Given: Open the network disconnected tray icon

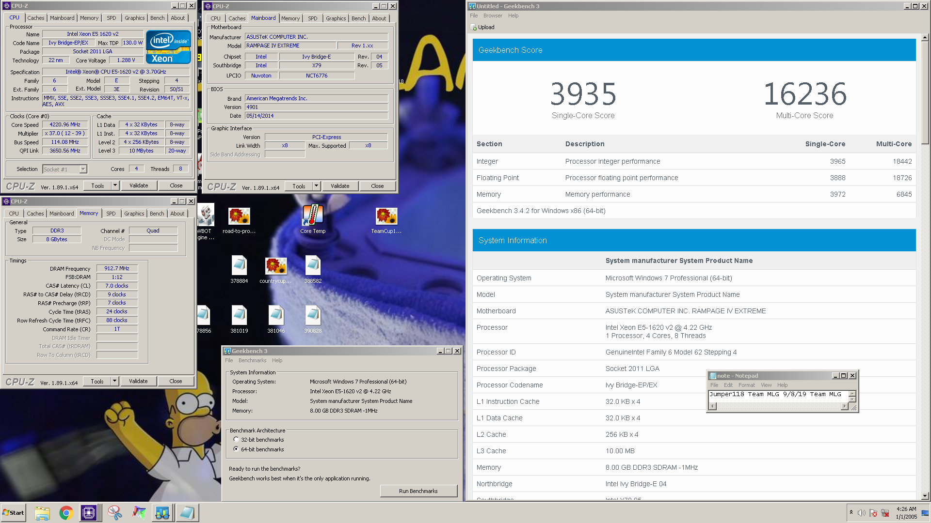Looking at the screenshot, I should click(x=885, y=513).
